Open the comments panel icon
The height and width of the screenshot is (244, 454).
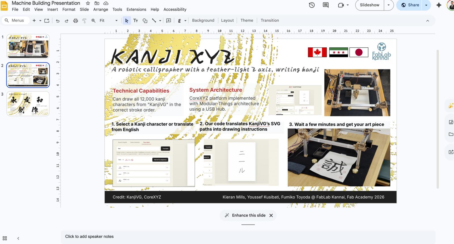tap(326, 5)
